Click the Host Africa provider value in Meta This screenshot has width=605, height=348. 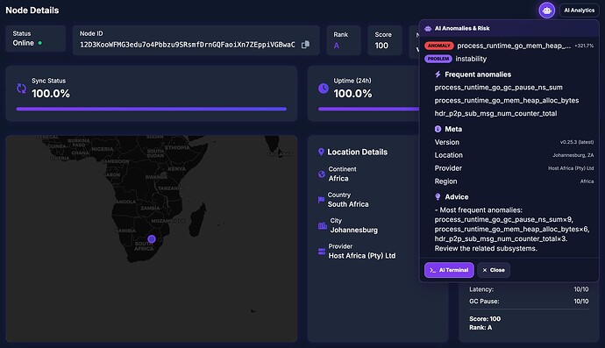pyautogui.click(x=571, y=168)
